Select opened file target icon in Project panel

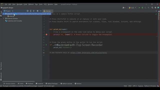tap(27, 11)
